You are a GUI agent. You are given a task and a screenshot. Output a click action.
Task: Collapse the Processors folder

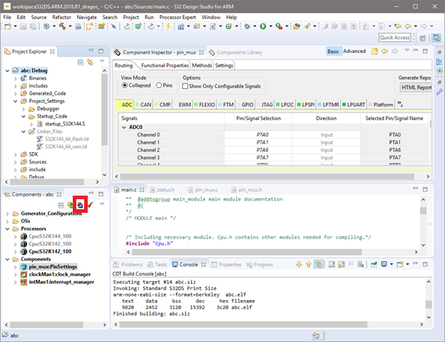8,228
